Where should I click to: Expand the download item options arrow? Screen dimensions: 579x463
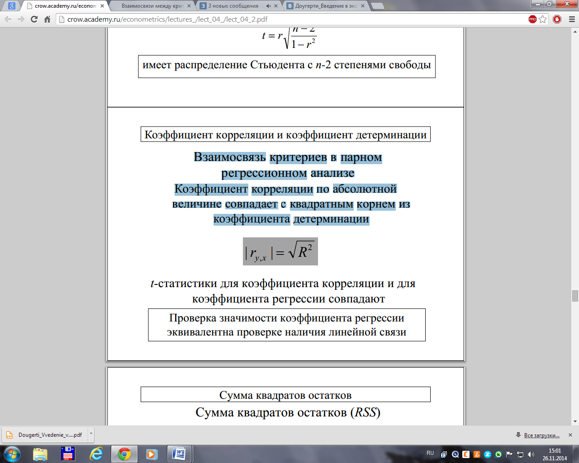(91, 434)
